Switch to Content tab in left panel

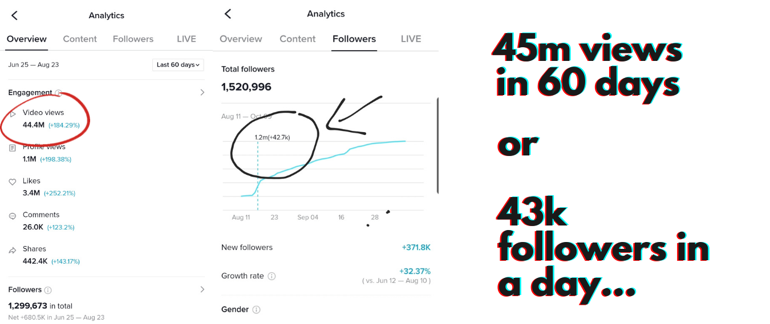80,39
